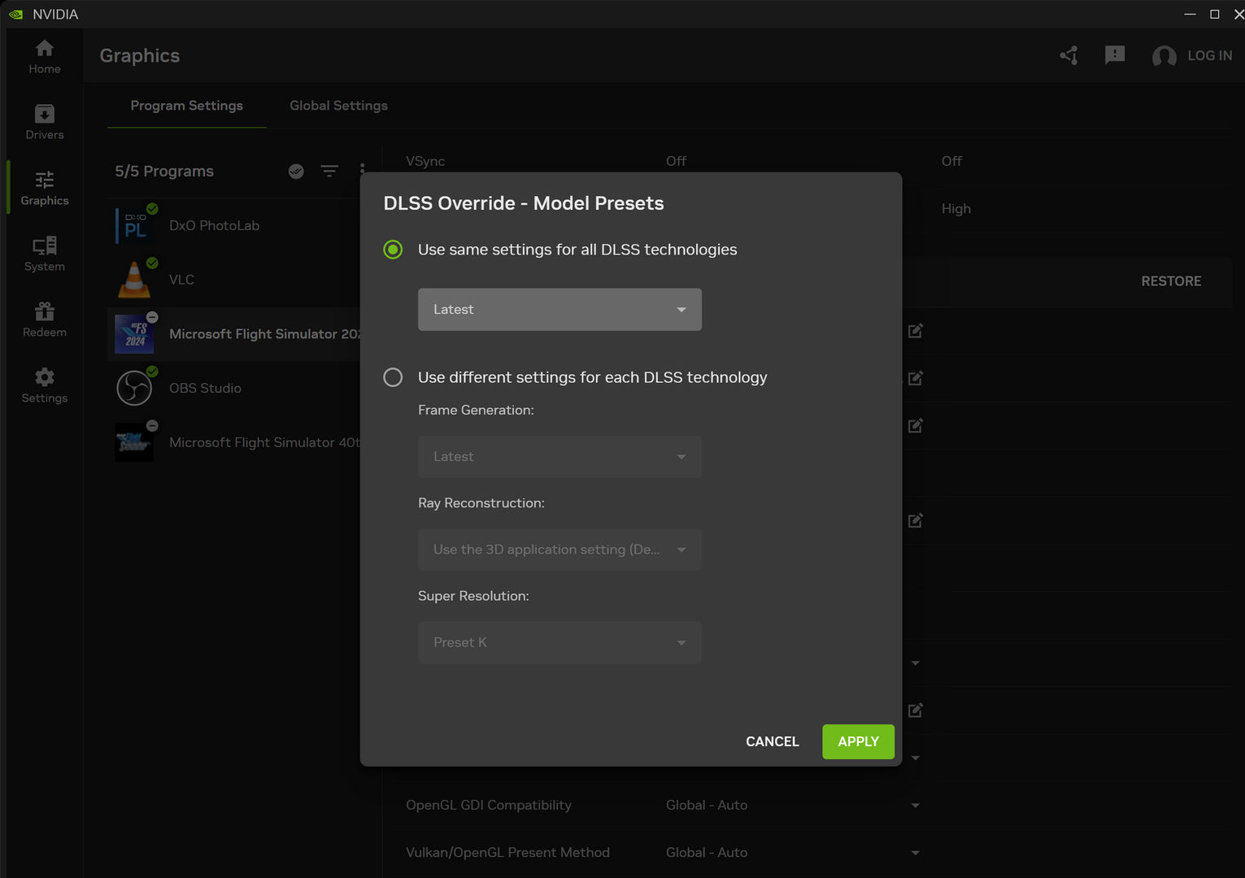Open the Graphics sidebar section
Screen dimensions: 1245x878
(45, 189)
